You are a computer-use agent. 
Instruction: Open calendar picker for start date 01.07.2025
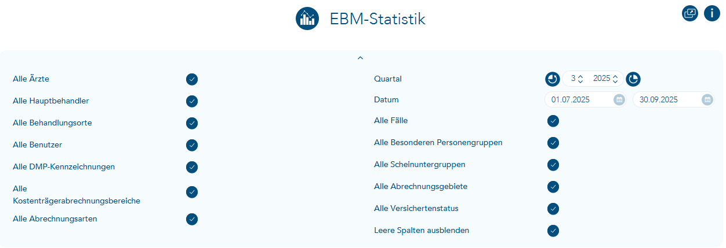619,99
